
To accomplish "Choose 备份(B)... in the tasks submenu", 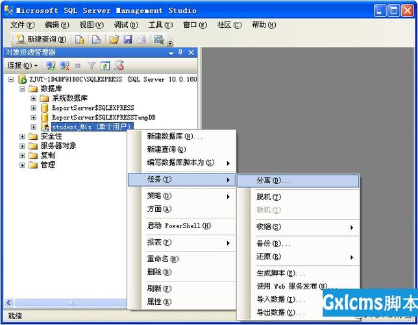I will (x=298, y=244).
